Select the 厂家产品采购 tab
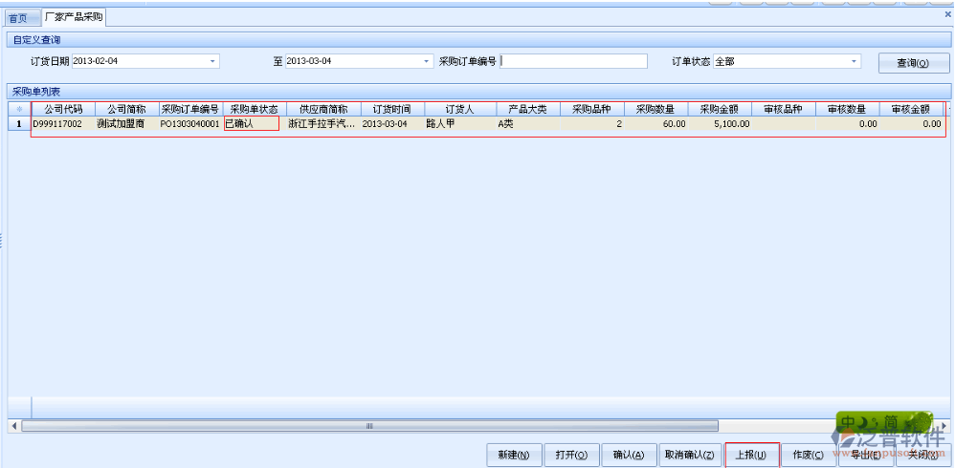 coord(75,17)
